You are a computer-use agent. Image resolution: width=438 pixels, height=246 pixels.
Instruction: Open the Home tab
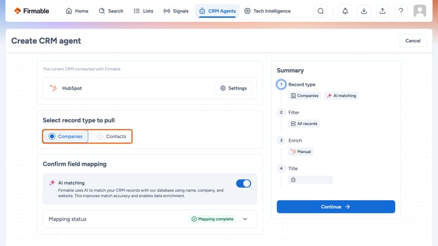(x=77, y=11)
